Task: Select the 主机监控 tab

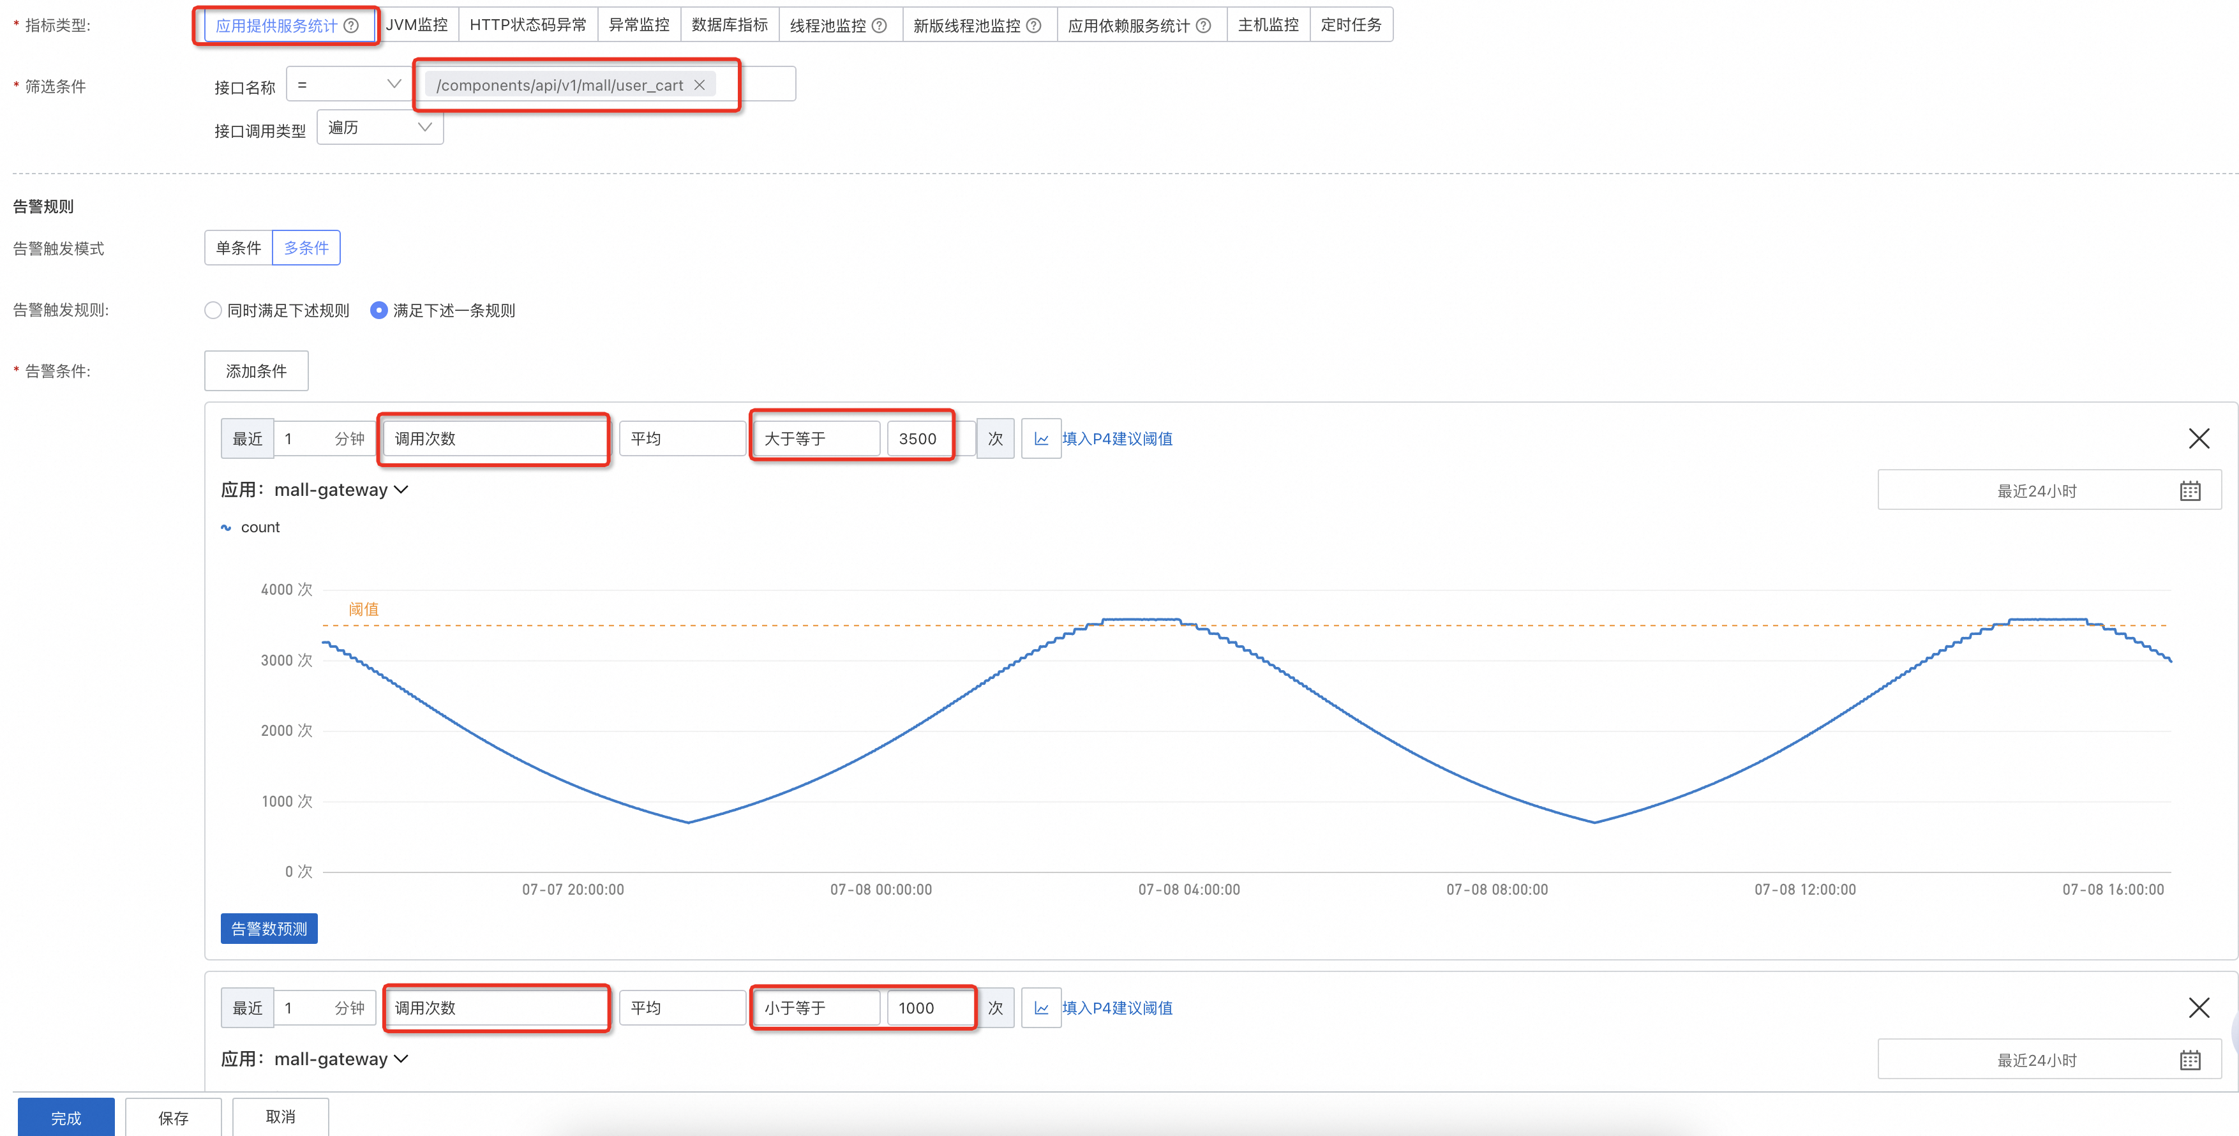Action: coord(1268,25)
